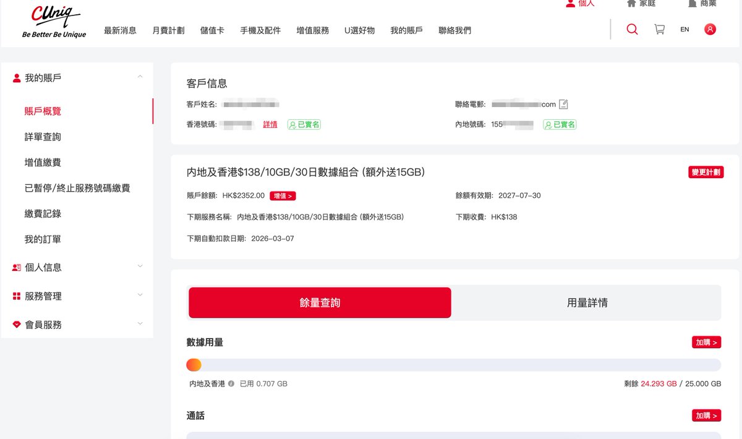Click the next charge amount HK$138

tap(504, 217)
